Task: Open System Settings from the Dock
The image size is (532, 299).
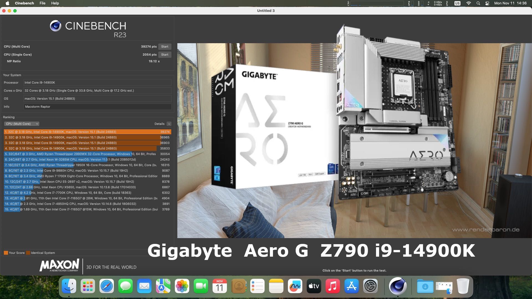Action: point(370,286)
